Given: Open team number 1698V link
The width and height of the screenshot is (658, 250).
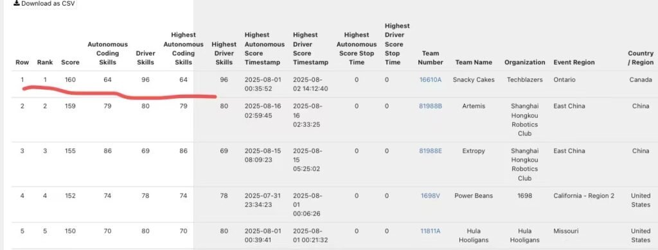Looking at the screenshot, I should 431,196.
